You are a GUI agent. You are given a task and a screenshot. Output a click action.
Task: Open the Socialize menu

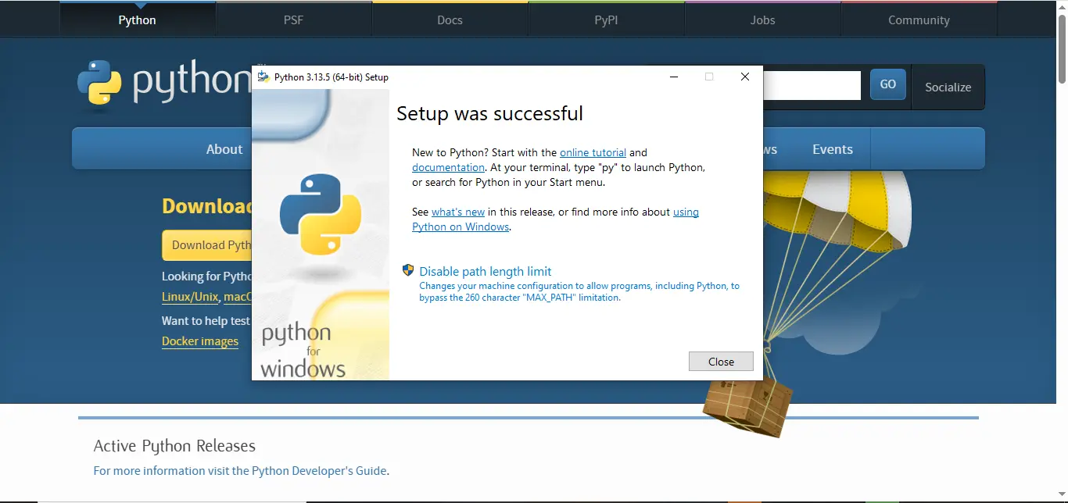point(948,87)
